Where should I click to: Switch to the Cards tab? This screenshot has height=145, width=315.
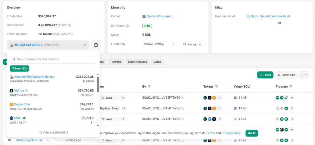coord(157,62)
